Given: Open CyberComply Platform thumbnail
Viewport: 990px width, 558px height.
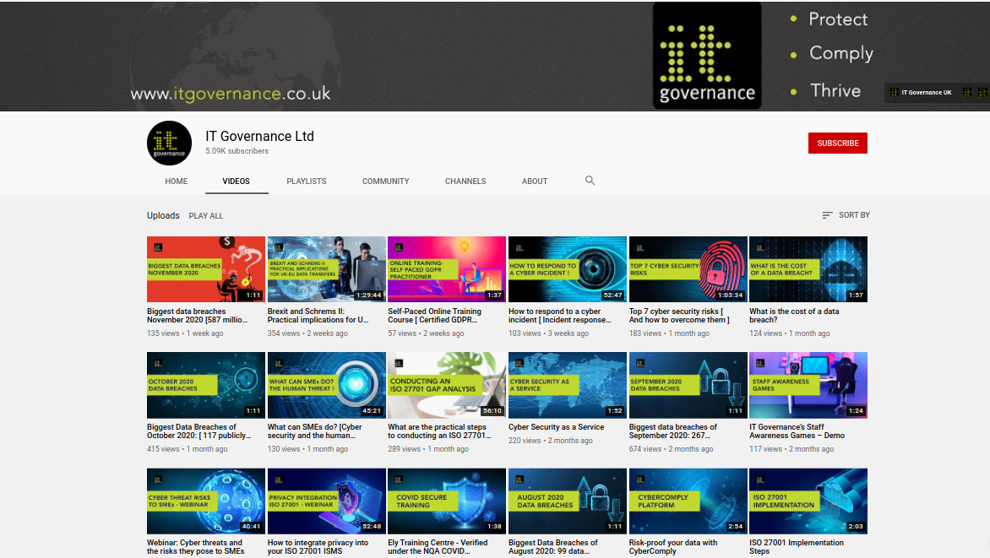Looking at the screenshot, I should (688, 501).
